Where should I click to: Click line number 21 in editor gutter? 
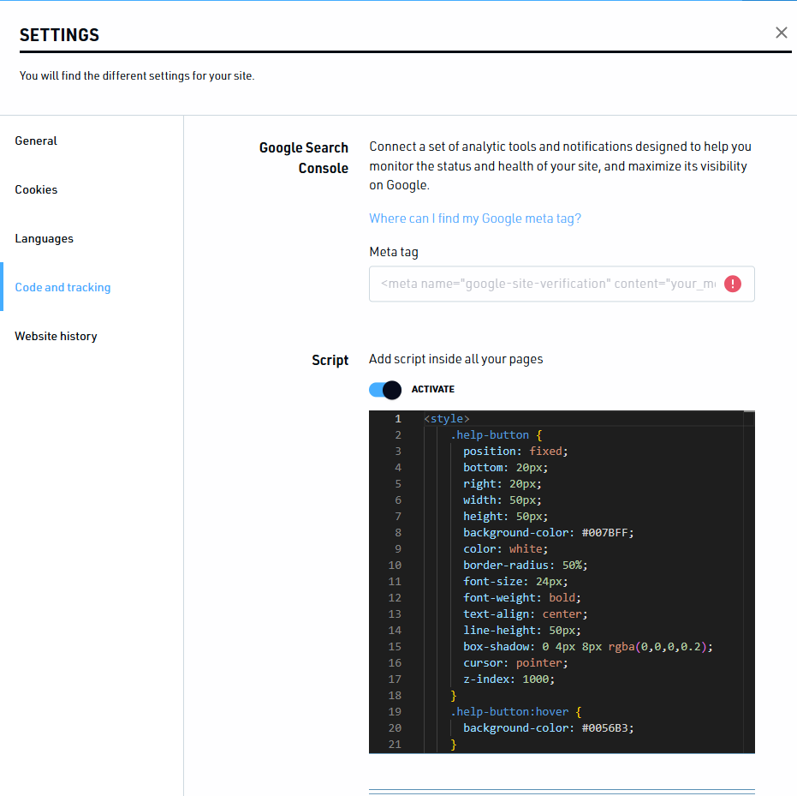coord(395,744)
